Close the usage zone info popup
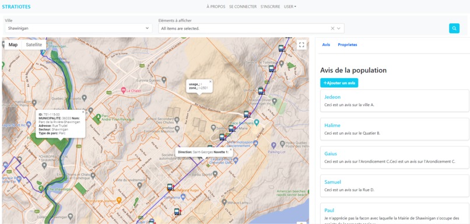Screen dimensions: 470x224 [210, 82]
